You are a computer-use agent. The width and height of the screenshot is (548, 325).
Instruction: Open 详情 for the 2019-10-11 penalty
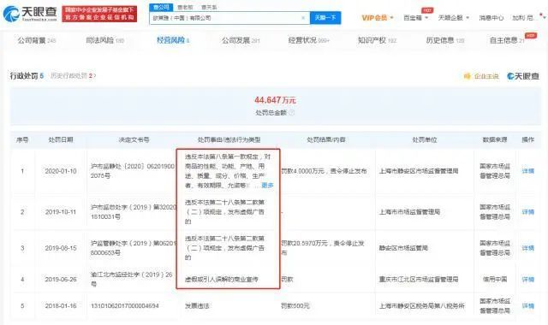pos(527,212)
